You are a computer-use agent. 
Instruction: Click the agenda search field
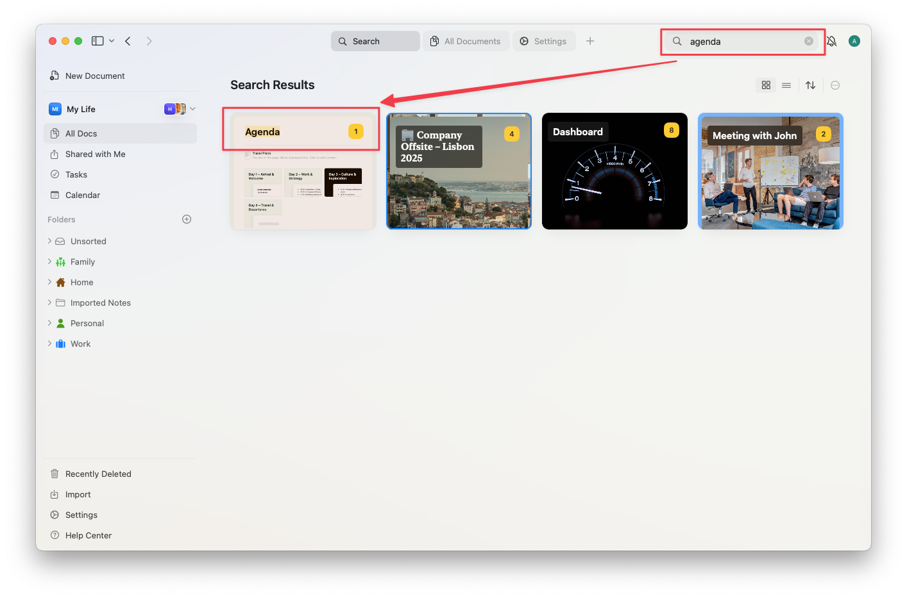coord(742,41)
